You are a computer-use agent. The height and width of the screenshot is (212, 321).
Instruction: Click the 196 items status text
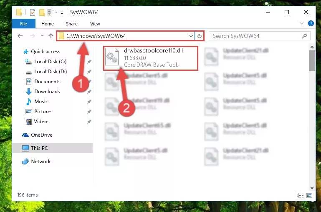[28, 195]
